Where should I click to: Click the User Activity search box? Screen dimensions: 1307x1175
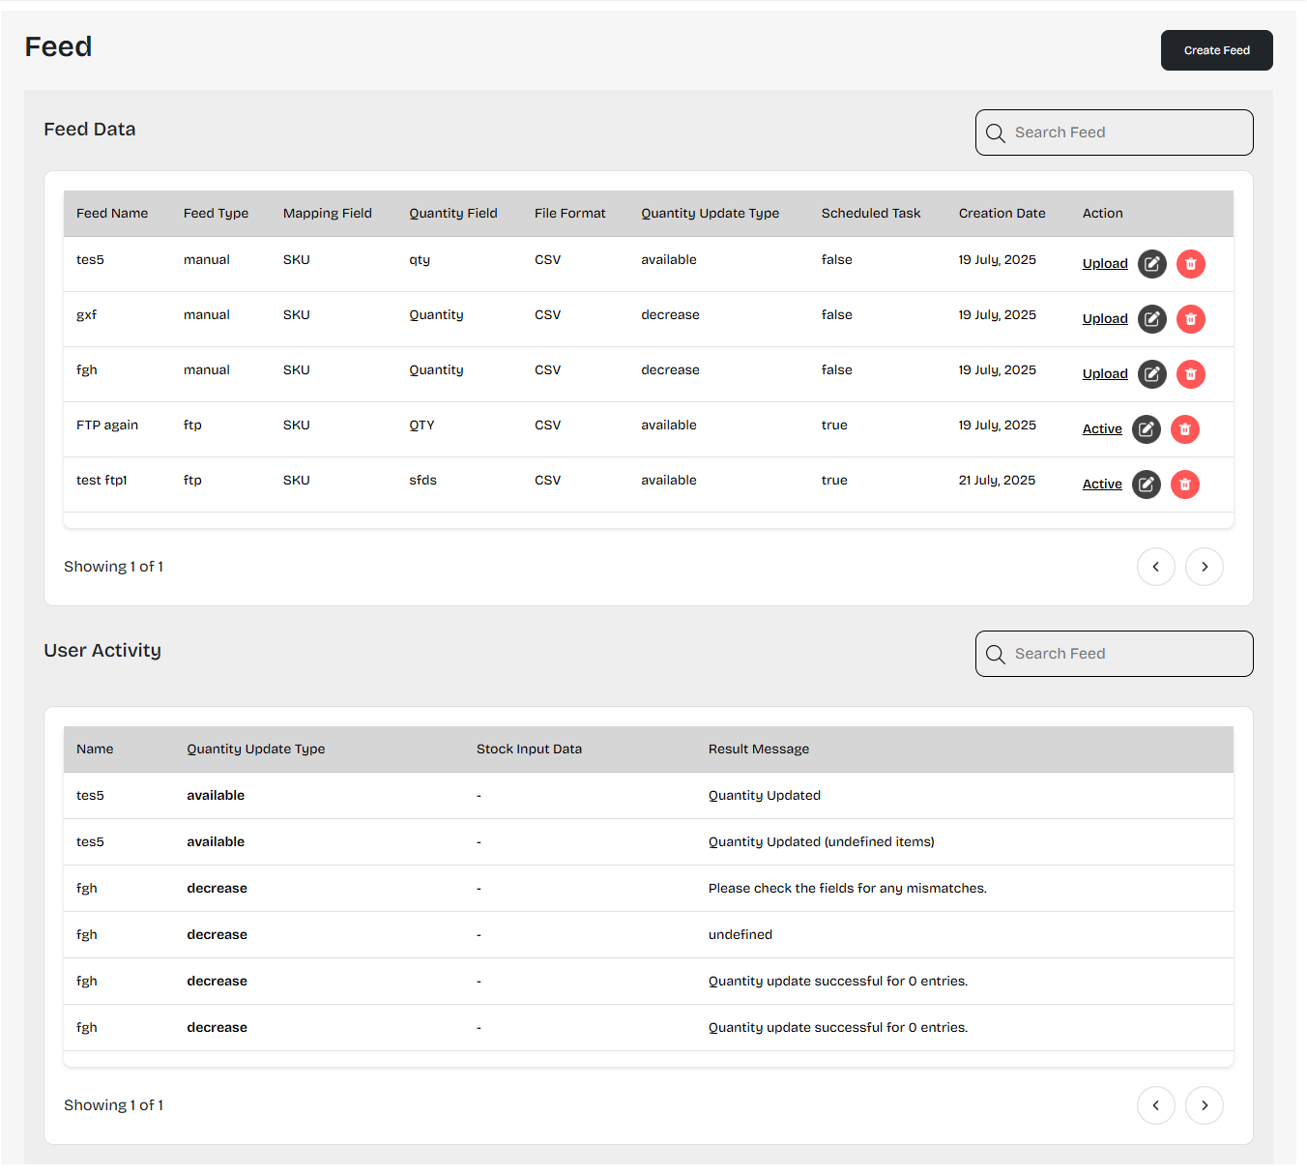click(1126, 654)
